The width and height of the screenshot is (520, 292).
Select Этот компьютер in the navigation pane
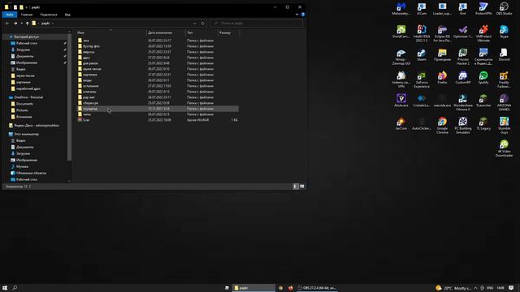tap(26, 134)
